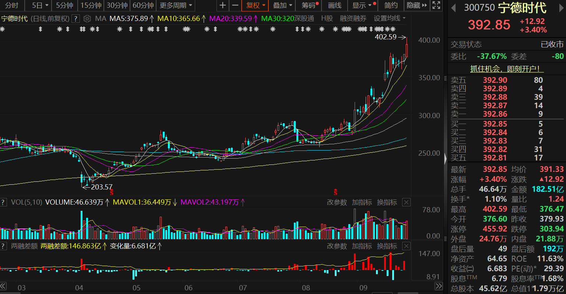Image resolution: width=566 pixels, height=294 pixels.
Task: Click help question mark beside 宁德时代 title
Action: click(x=75, y=18)
